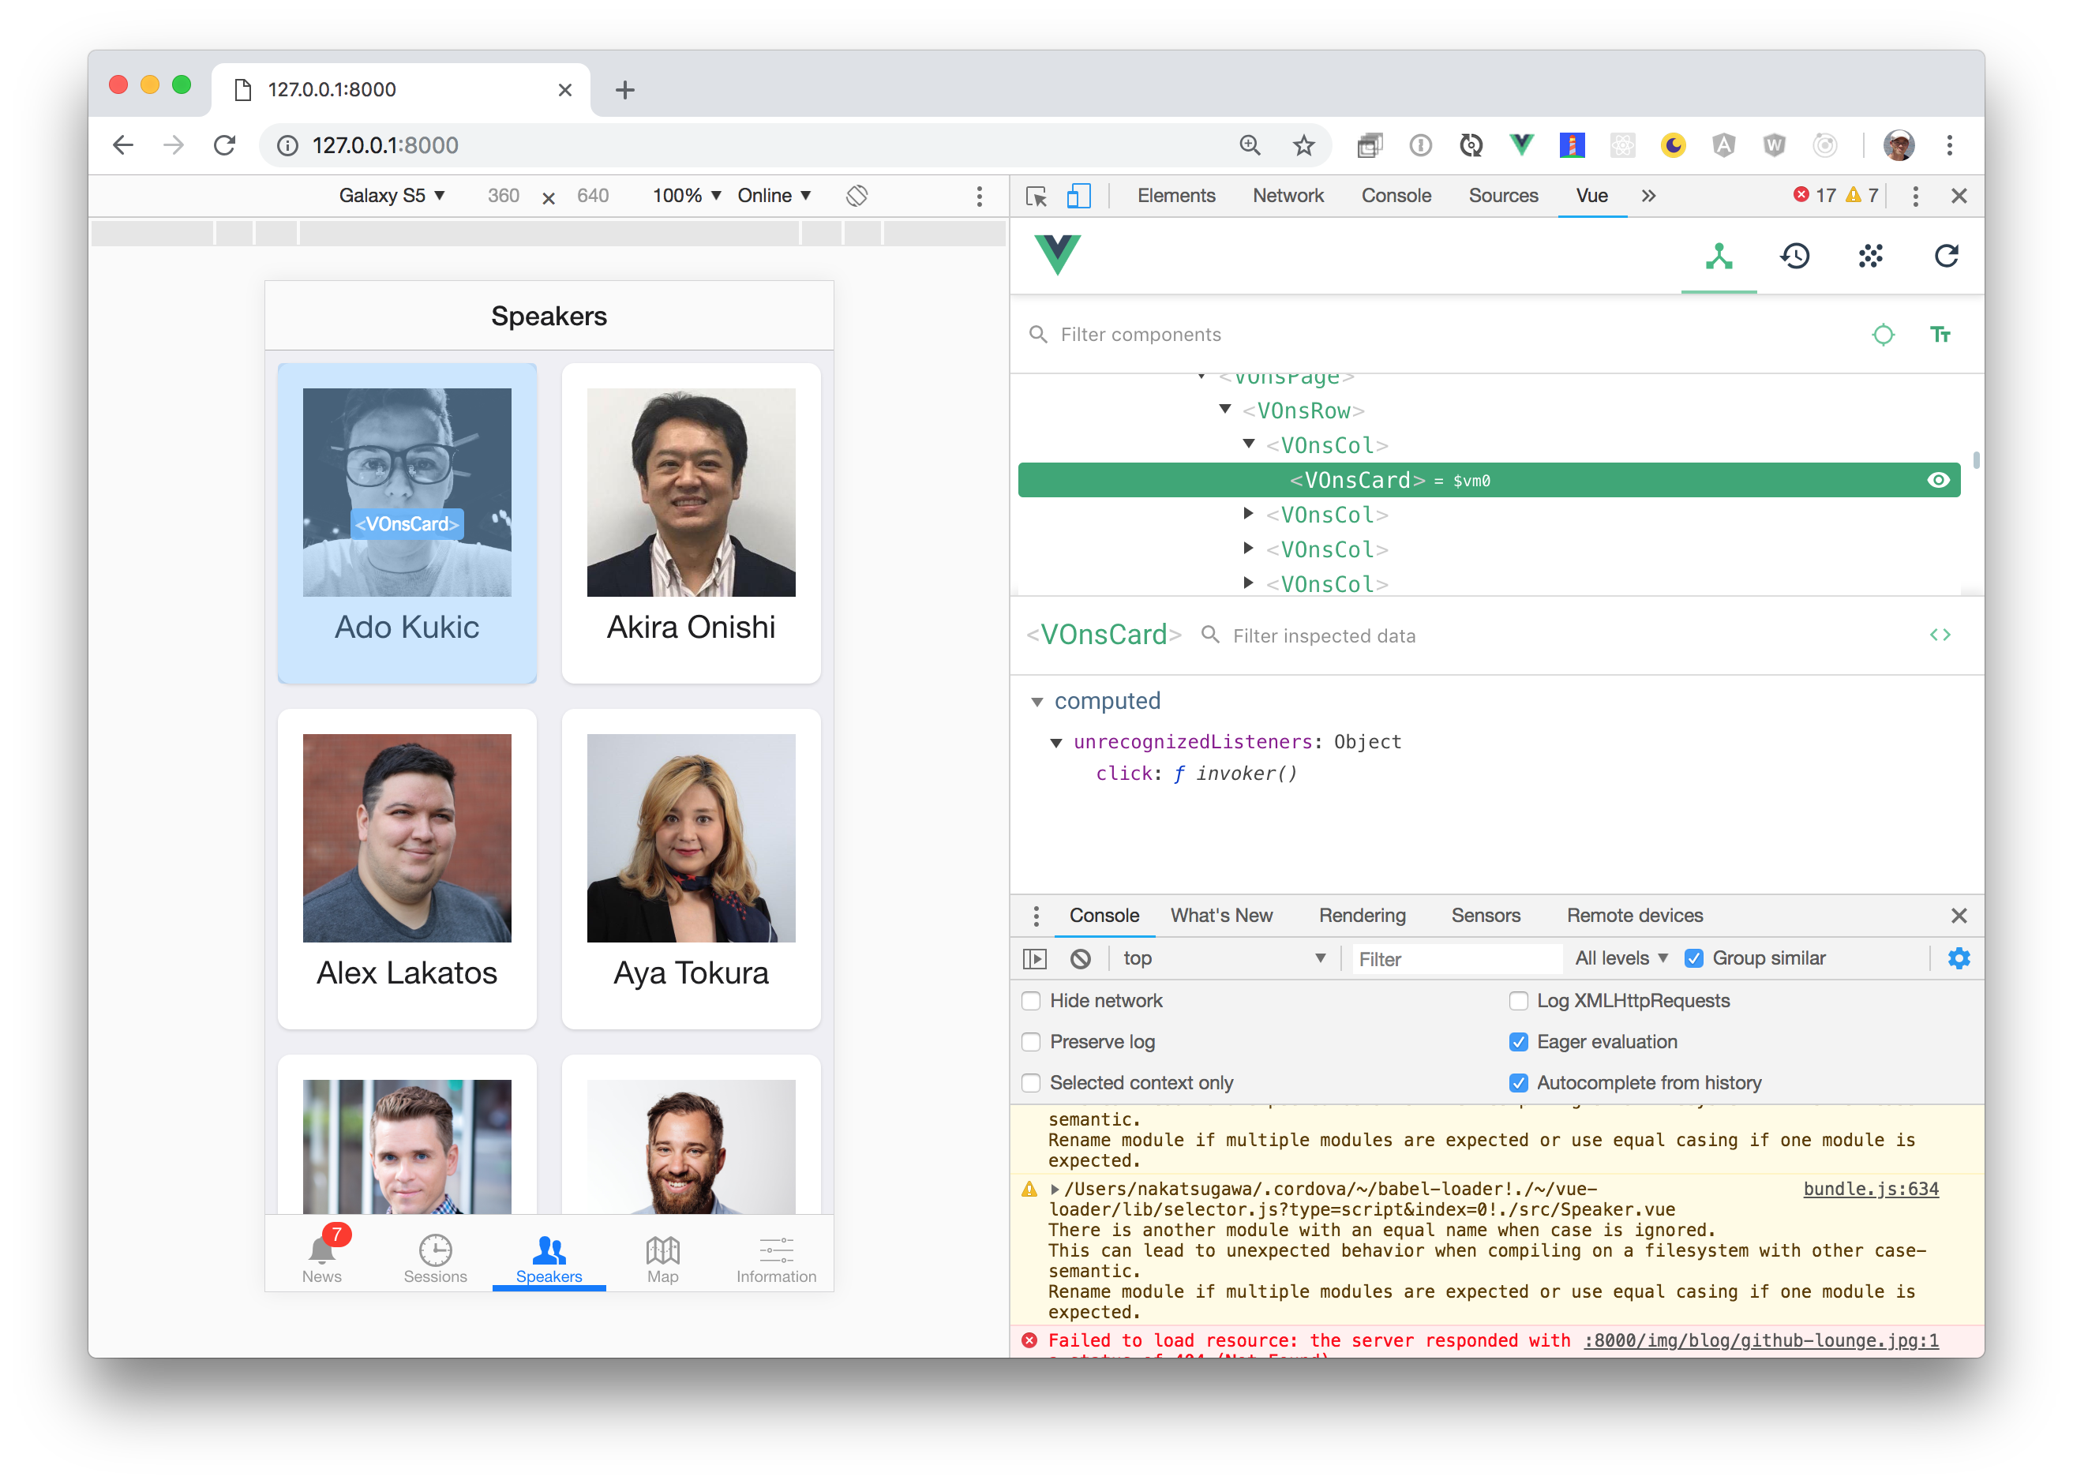
Task: Open the Rendering drawer tab
Action: (1363, 916)
